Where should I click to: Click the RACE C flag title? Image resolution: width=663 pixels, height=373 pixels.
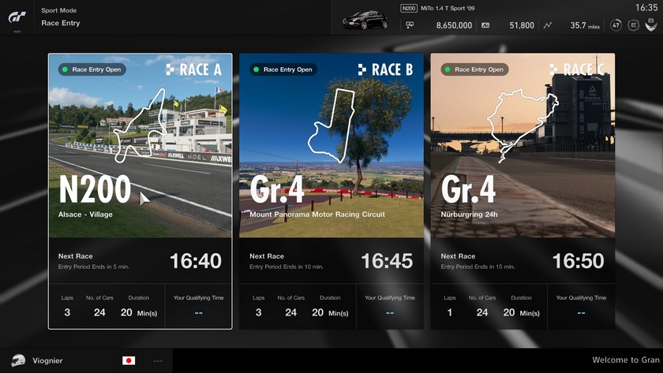point(577,69)
